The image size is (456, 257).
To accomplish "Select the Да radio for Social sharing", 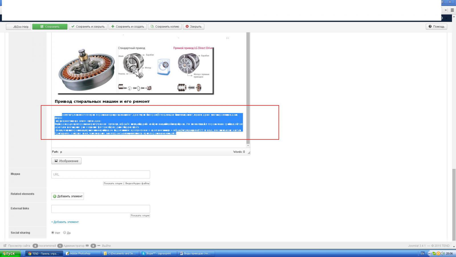I will (65, 233).
